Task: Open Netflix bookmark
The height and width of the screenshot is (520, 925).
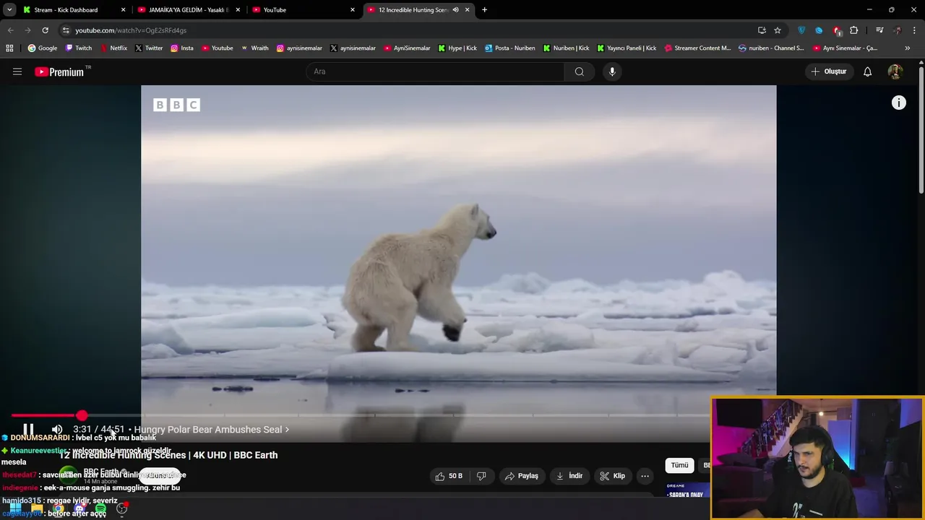Action: (113, 48)
